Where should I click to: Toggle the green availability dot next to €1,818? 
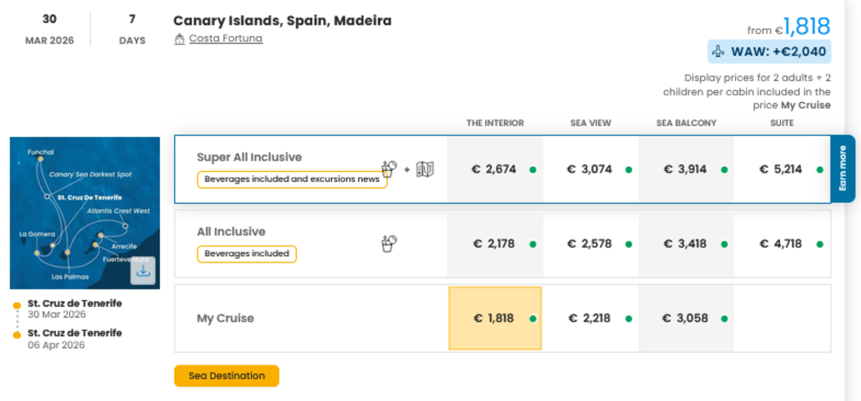(x=533, y=319)
